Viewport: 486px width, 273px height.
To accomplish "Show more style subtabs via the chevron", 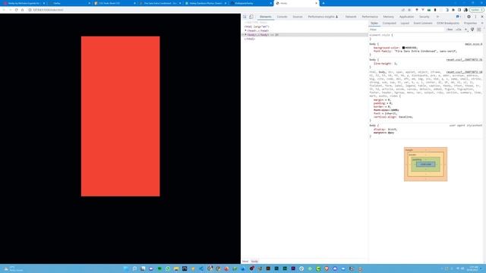I will [x=482, y=24].
